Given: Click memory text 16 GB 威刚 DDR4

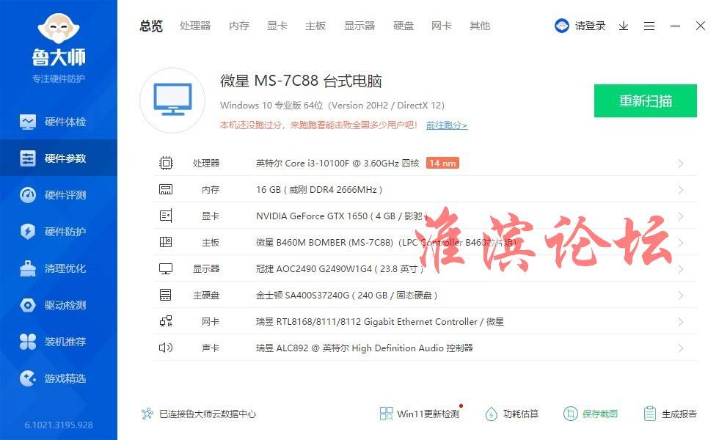Looking at the screenshot, I should 319,190.
